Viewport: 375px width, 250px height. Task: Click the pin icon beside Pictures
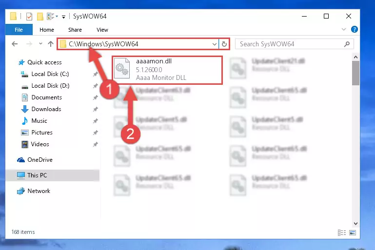[96, 133]
